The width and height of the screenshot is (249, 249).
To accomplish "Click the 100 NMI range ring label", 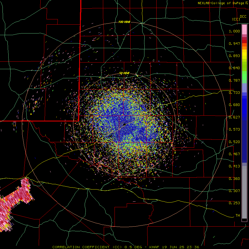I will [124, 22].
